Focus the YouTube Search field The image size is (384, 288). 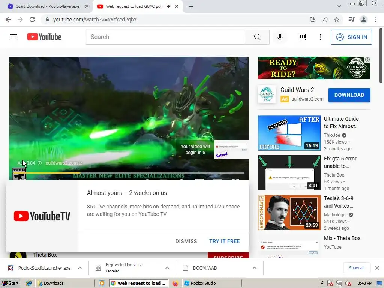166,37
